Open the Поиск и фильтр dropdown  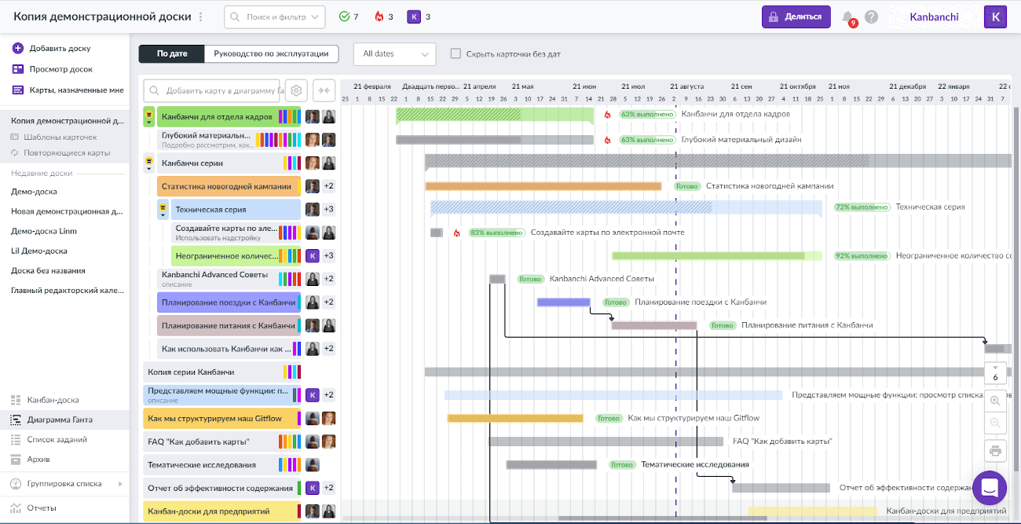[275, 16]
